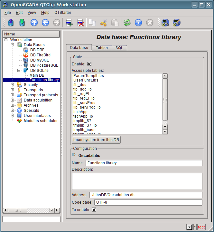Click the Save to DB toolbar icon
This screenshot has height=232, width=214.
coord(22,23)
